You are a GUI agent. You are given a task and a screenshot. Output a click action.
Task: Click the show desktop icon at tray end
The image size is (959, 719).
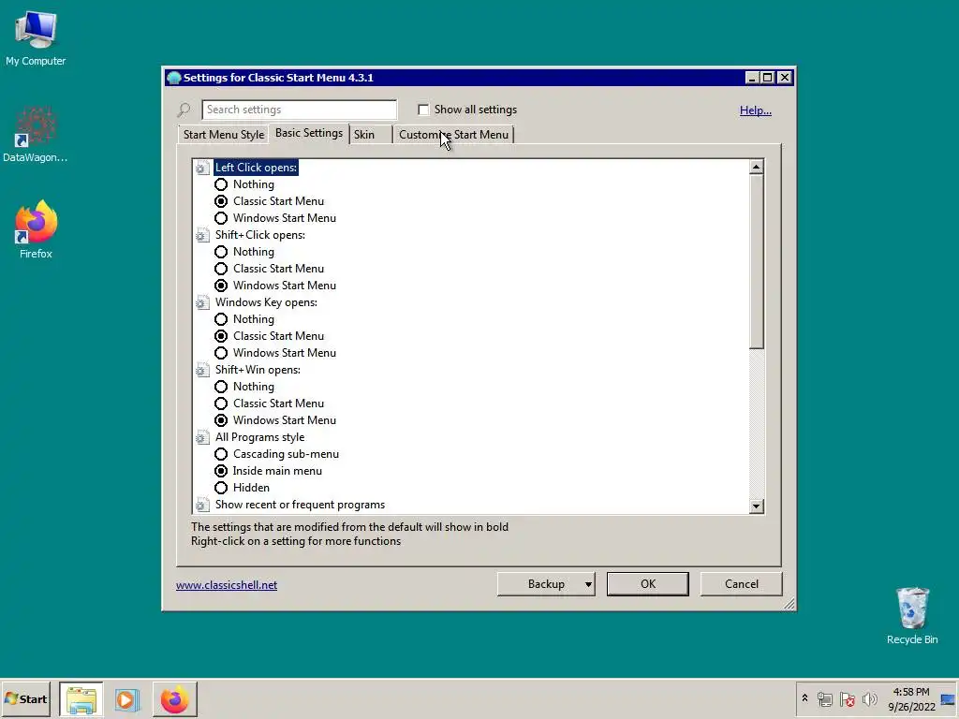(x=949, y=698)
